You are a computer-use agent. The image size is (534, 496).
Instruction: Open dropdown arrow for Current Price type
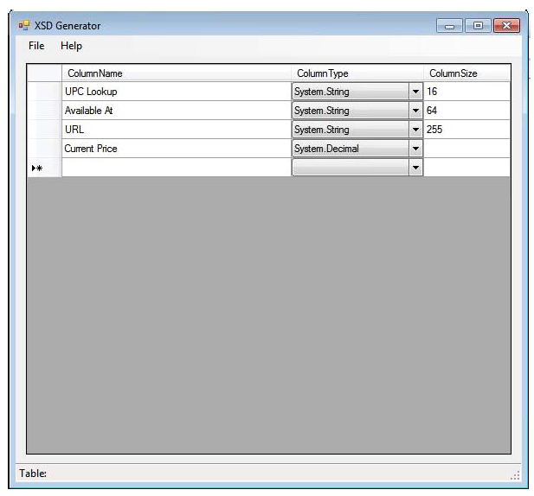coord(415,149)
